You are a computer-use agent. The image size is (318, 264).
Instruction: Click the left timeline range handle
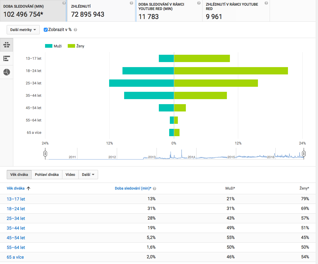[x=45, y=154]
